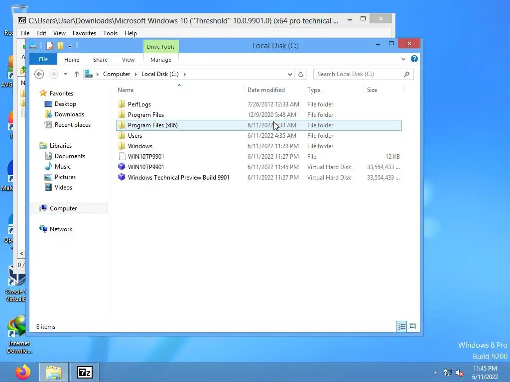Go back with the Back arrow button
The image size is (510, 382).
pyautogui.click(x=39, y=74)
